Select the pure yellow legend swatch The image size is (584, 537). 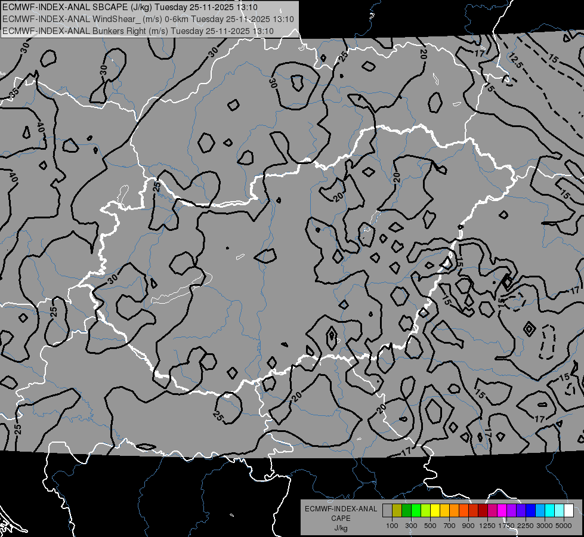[435, 511]
